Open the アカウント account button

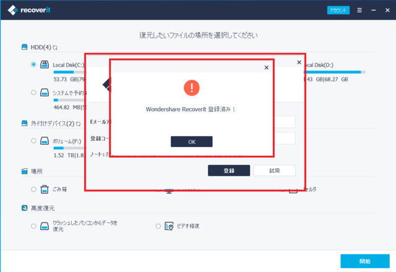(338, 10)
